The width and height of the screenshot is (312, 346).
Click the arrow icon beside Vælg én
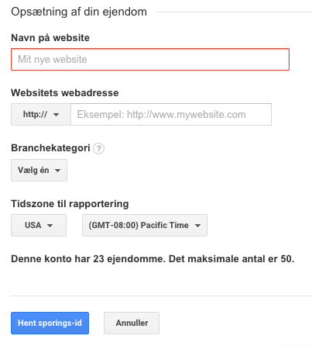pyautogui.click(x=57, y=171)
